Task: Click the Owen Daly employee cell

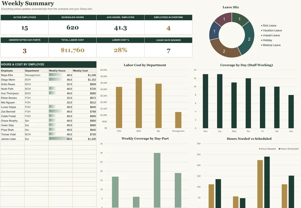Action: [x=13, y=125]
